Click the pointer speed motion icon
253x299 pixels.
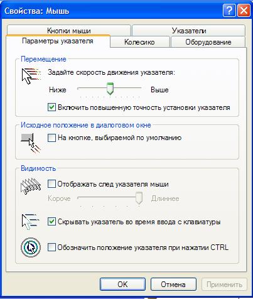pyautogui.click(x=31, y=76)
